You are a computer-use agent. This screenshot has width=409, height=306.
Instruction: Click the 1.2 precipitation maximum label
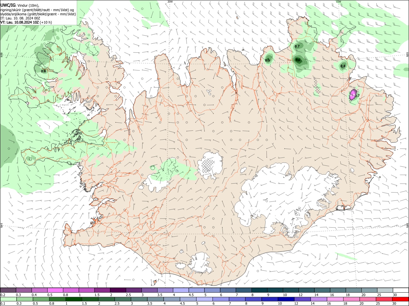pos(298,60)
